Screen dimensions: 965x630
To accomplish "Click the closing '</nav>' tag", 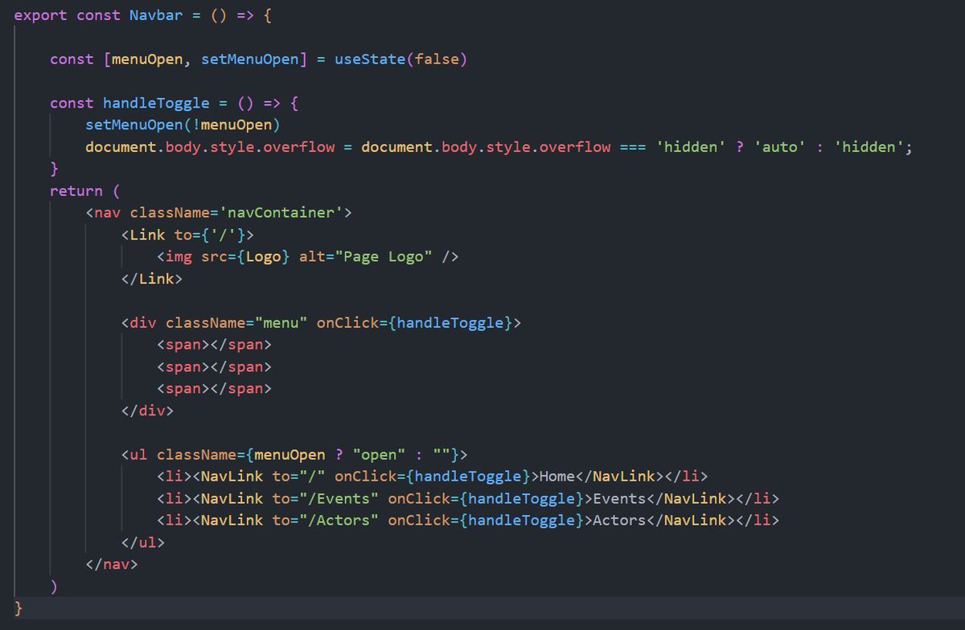I will pyautogui.click(x=112, y=563).
